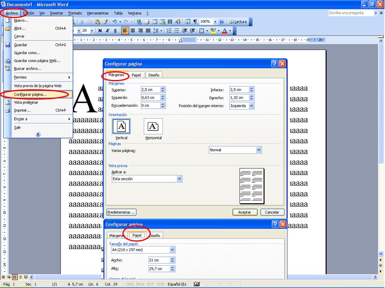Click the spelling status book icon
Image resolution: width=385 pixels, height=288 pixels.
[x=197, y=284]
